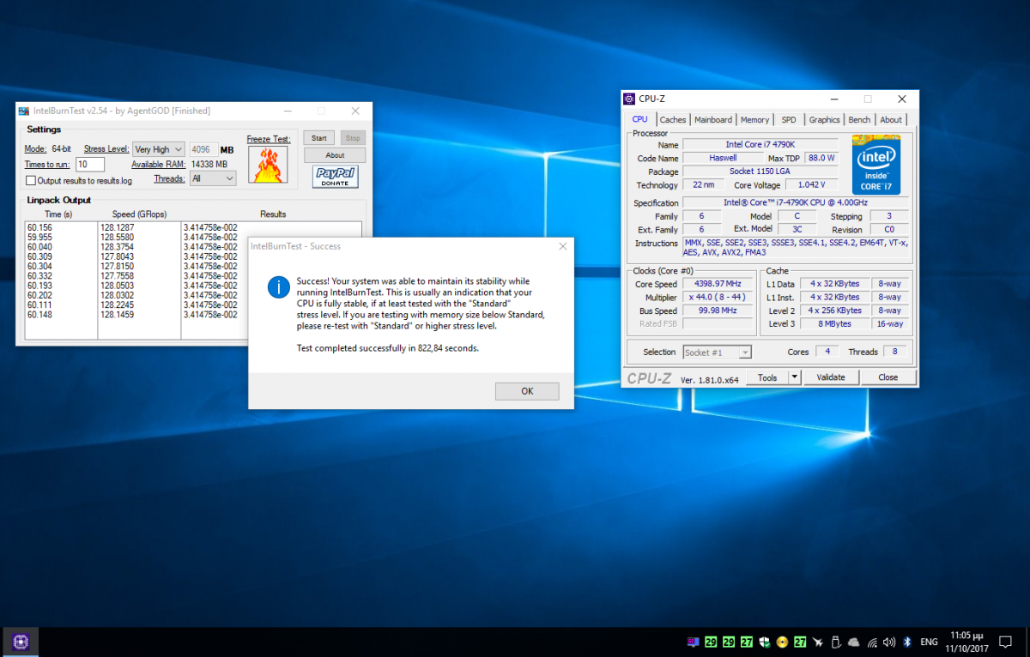The image size is (1030, 657).
Task: Click the IntelBurnTest title bar app icon
Action: (24, 111)
